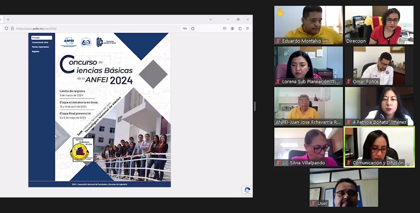The height and width of the screenshot is (213, 420).
Task: Open the Firefox hamburger application menu
Action: pyautogui.click(x=248, y=28)
